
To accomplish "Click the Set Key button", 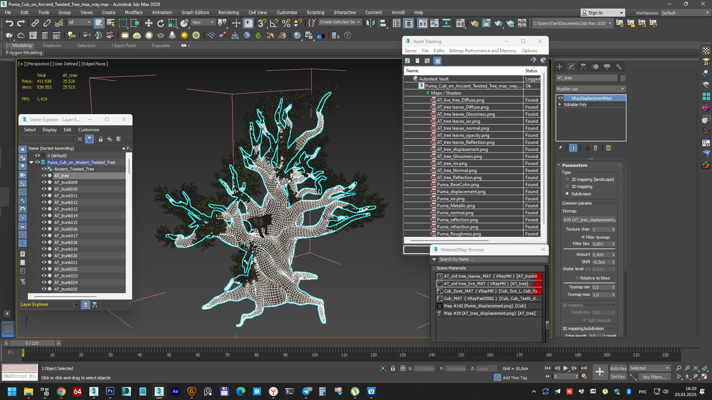I will tap(618, 377).
